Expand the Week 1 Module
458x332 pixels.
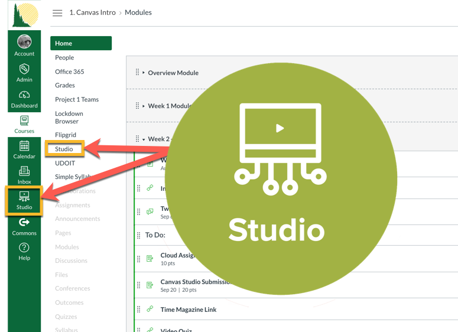(x=144, y=106)
